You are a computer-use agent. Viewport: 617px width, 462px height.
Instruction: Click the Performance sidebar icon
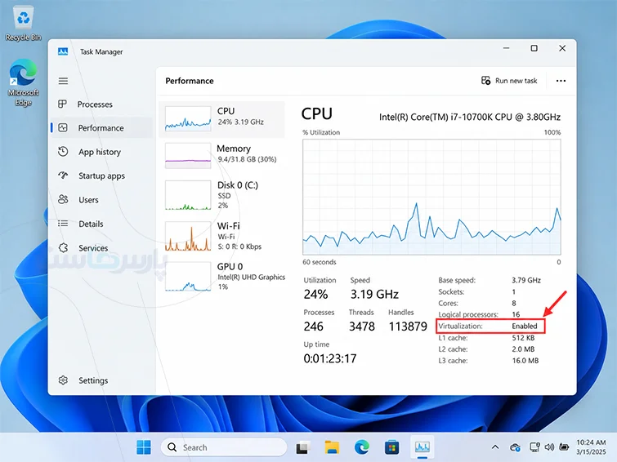coord(63,128)
